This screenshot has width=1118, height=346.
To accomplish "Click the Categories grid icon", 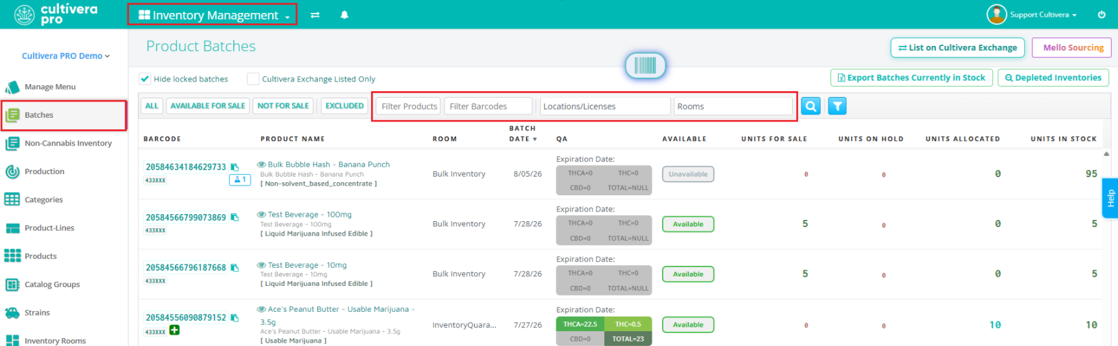I will (12, 200).
